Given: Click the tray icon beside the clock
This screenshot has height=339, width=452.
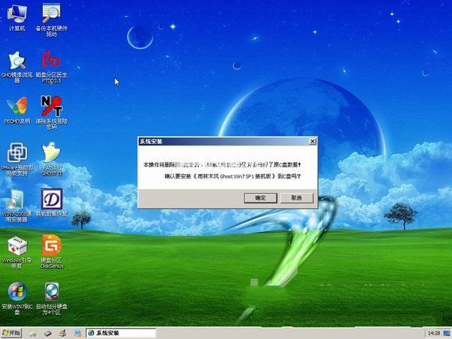Looking at the screenshot, I should point(447,334).
